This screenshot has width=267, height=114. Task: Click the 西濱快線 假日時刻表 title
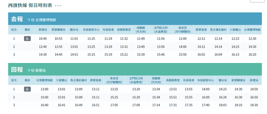click(x=31, y=5)
